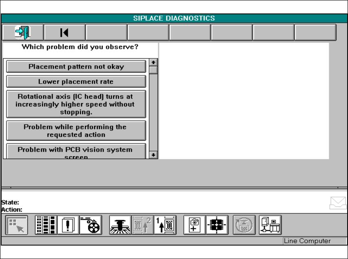This screenshot has width=348, height=259.
Task: Click the scrollbar thumb in problem list
Action: click(153, 70)
